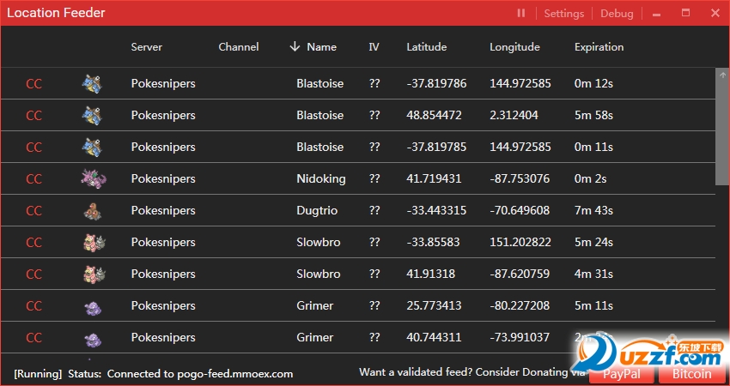Click CC in the Grimer 40.744311 row
The height and width of the screenshot is (386, 730).
(33, 337)
